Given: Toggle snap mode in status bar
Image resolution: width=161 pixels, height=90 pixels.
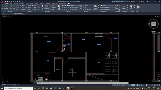Looking at the screenshot, I should 119,85.
